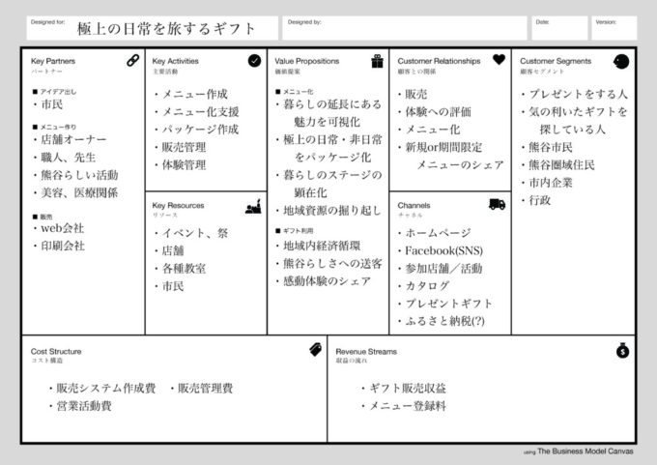Click the ギフト販売収益 revenue item
Viewport: 657px width, 465px height.
[x=407, y=388]
